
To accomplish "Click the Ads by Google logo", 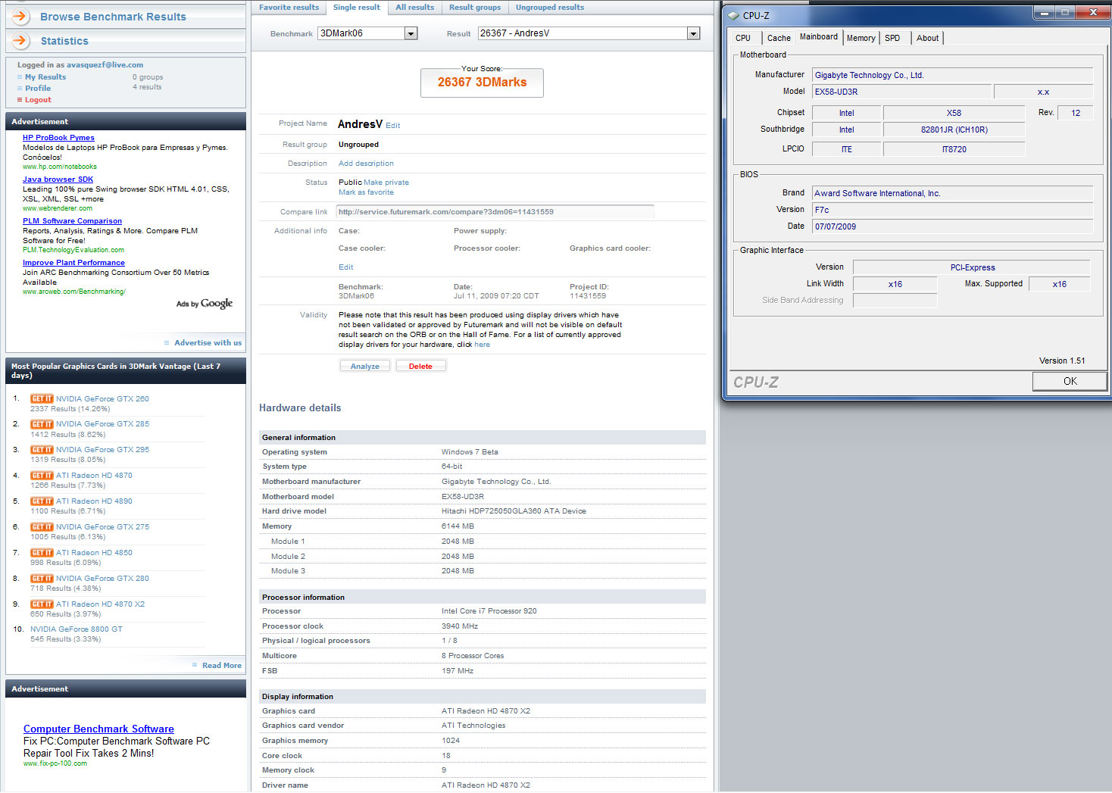I will point(205,304).
